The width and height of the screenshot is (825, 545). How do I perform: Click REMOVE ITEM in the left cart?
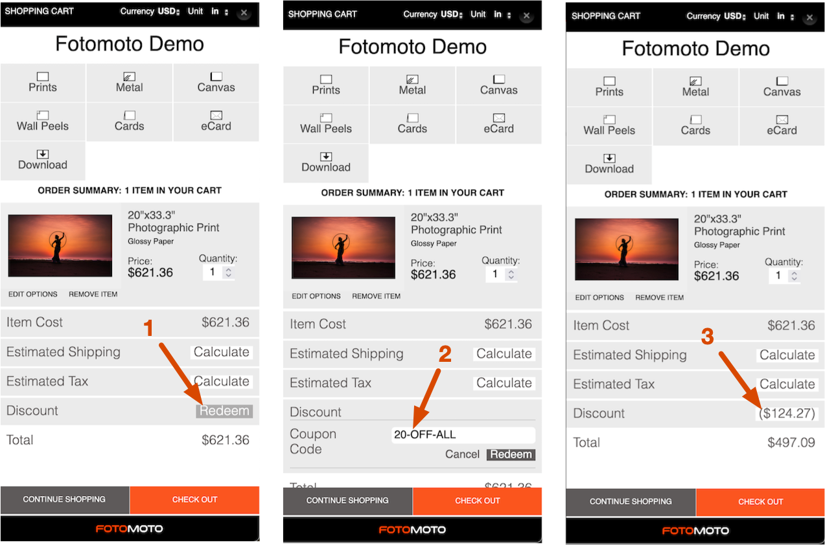tap(93, 295)
